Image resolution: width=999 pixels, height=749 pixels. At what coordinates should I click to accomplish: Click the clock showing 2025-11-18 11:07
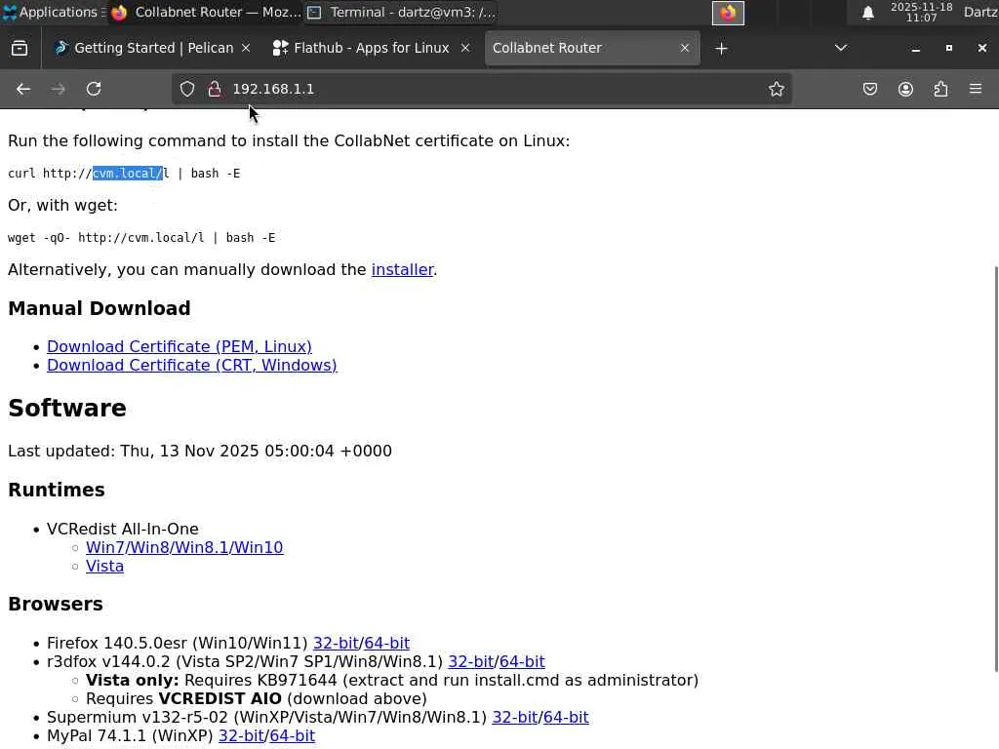921,12
